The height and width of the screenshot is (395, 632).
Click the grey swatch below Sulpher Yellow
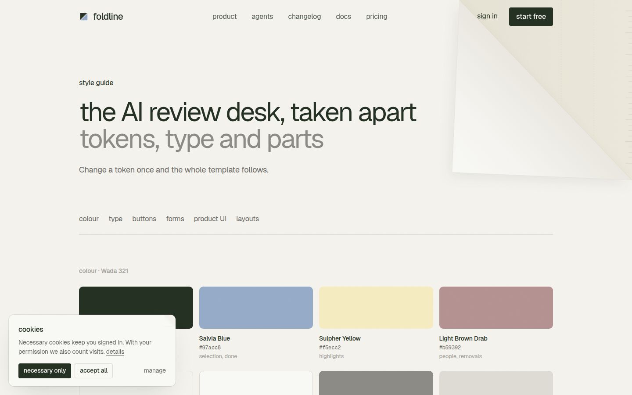(376, 383)
